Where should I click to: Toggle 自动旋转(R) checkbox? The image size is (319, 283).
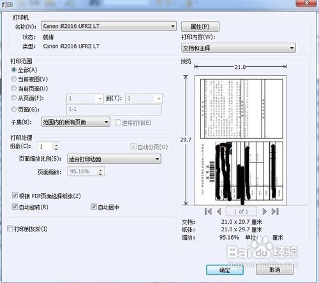click(15, 207)
